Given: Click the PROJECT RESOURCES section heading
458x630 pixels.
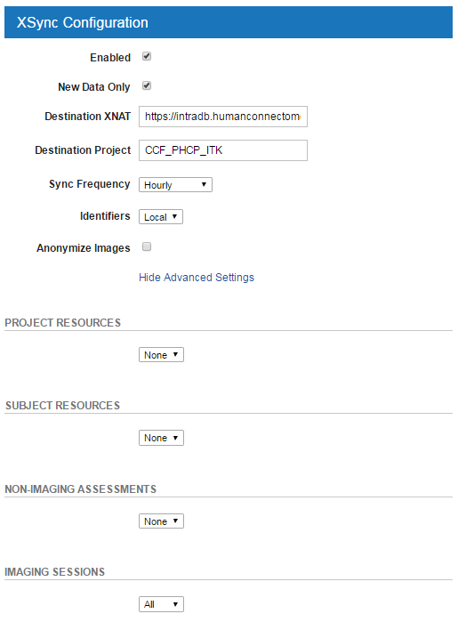Looking at the screenshot, I should click(x=62, y=323).
